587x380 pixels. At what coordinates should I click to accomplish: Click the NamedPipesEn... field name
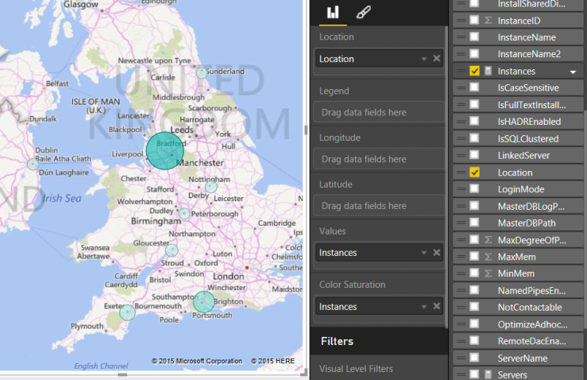click(x=531, y=290)
